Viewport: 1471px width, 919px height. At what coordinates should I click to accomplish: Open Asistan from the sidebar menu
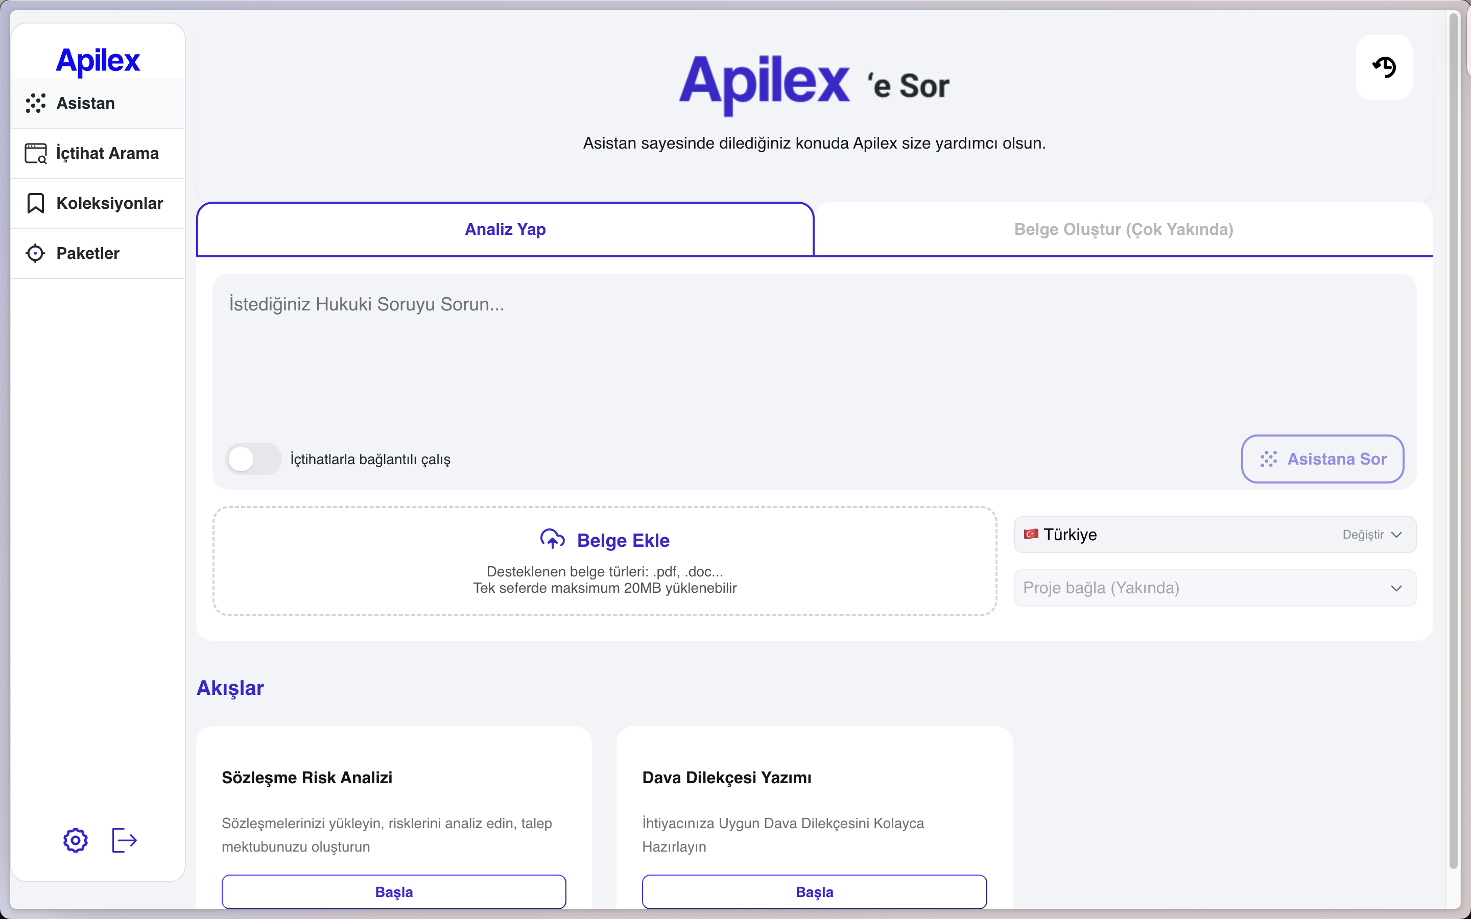[x=98, y=103]
